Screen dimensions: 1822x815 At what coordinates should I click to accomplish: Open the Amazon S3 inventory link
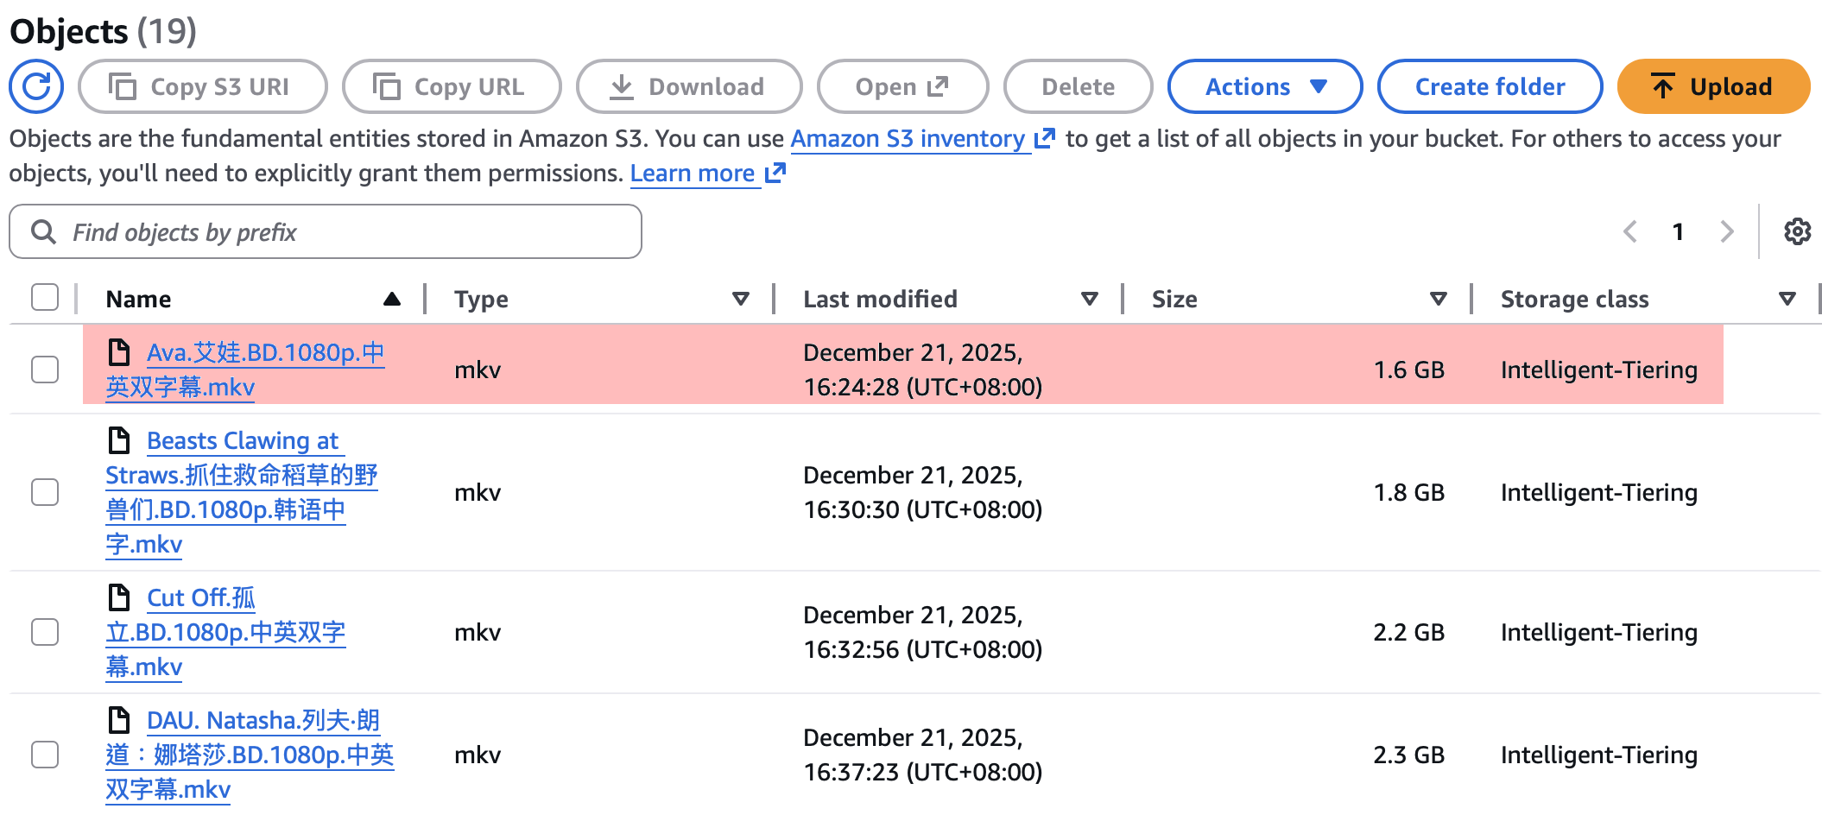[908, 139]
